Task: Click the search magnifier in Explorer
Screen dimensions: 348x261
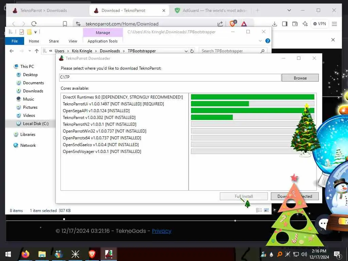Action: (263, 51)
